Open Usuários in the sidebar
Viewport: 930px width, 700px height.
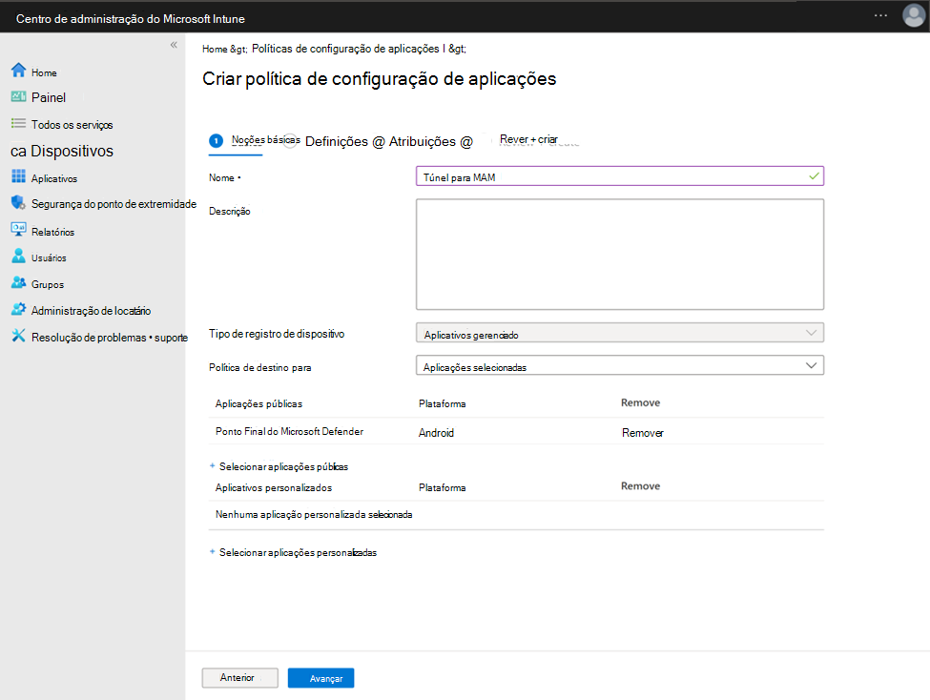point(49,258)
